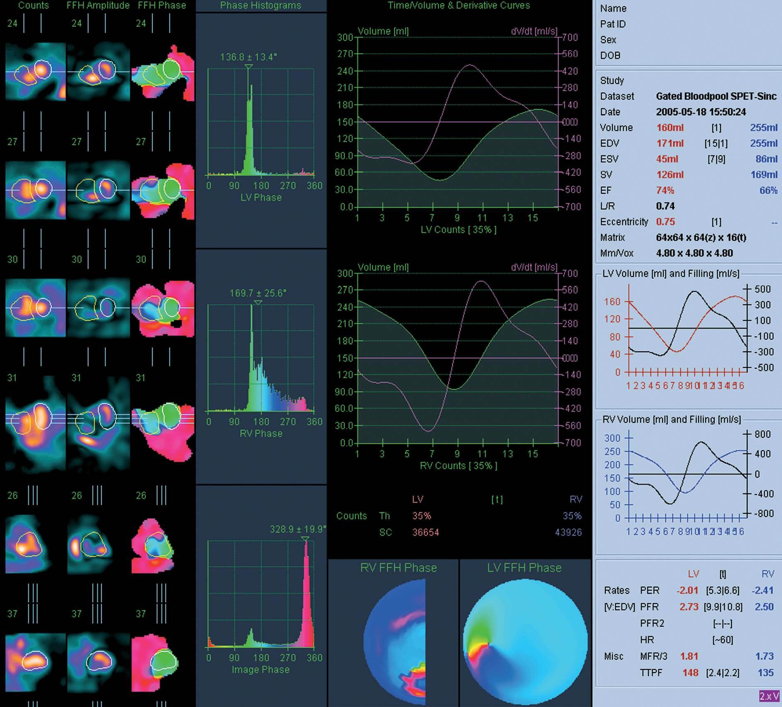Click the Phase Histograms panel title

click(x=260, y=5)
